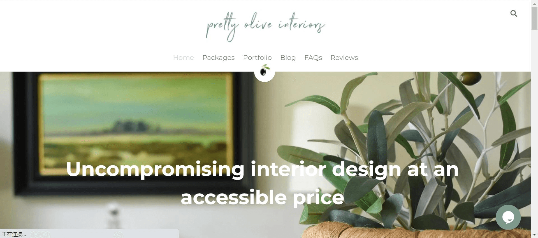Go to the Home menu item
The height and width of the screenshot is (238, 538).
click(184, 58)
